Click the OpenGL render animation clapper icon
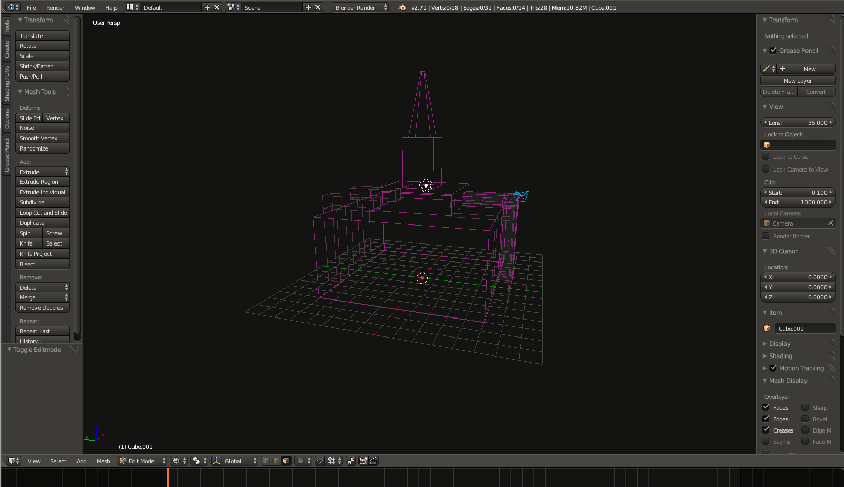This screenshot has width=844, height=487. pos(373,461)
